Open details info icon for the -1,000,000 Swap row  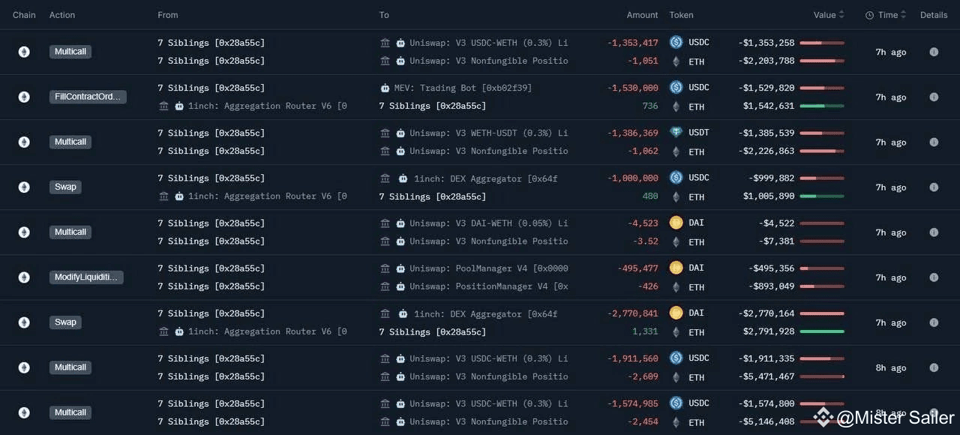[x=934, y=187]
